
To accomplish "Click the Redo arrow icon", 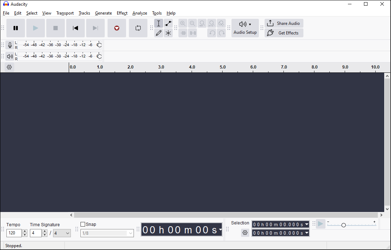I will pos(221,33).
